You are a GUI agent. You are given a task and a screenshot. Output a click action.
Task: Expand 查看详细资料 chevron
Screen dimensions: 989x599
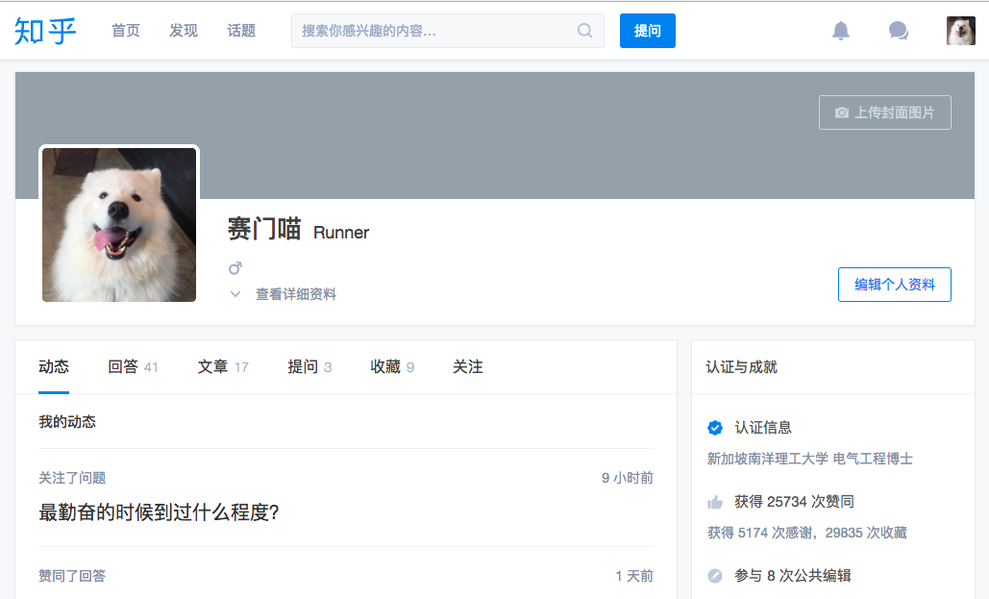coord(235,294)
